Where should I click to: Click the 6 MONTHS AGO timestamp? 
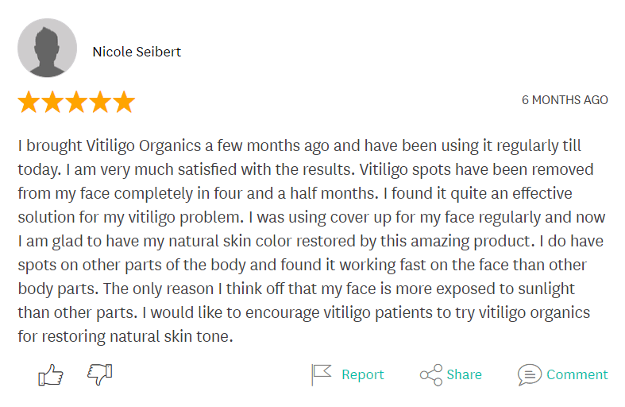pyautogui.click(x=565, y=99)
